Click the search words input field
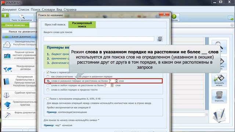This screenshot has width=235, height=132. coord(99,39)
